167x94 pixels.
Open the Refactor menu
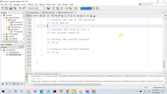coord(31,4)
